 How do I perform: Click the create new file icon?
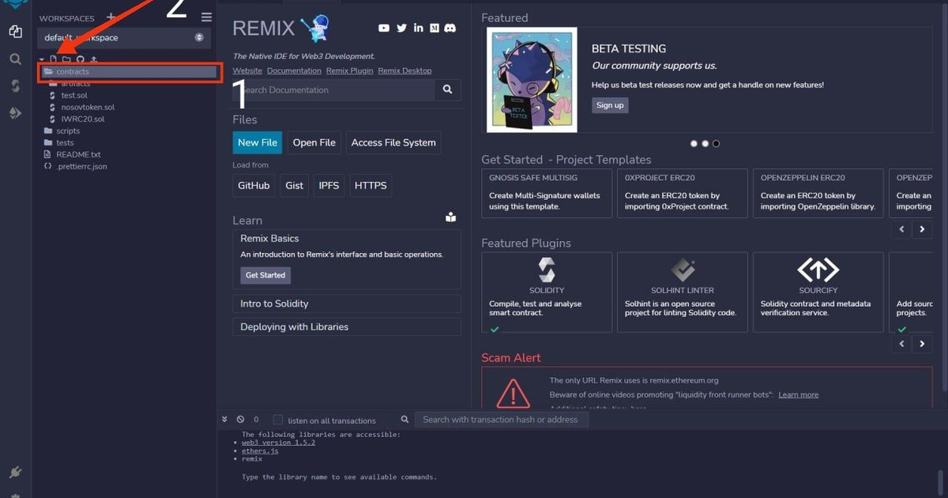(x=54, y=59)
